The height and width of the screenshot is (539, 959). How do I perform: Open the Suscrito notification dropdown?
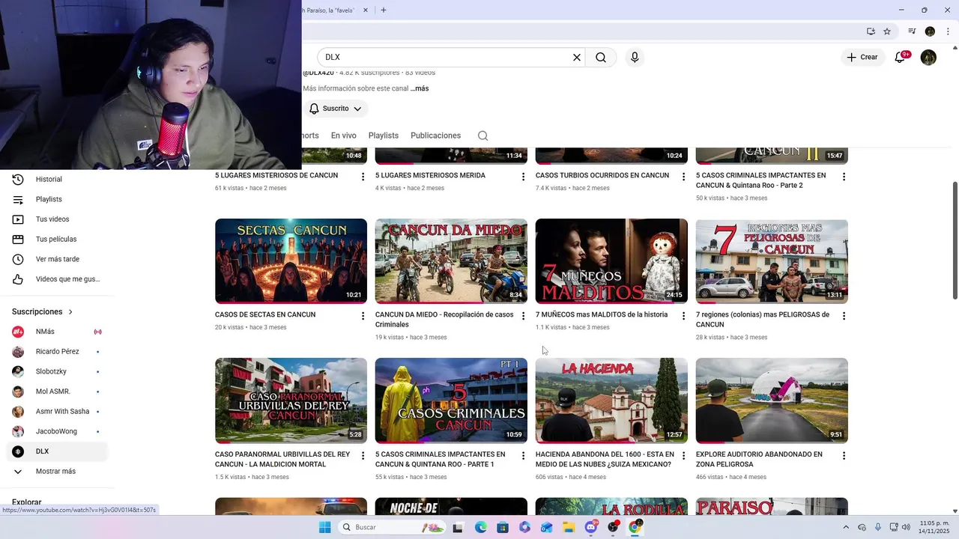pyautogui.click(x=335, y=109)
